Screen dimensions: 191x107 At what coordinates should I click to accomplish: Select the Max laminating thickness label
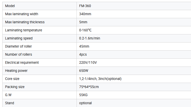(25, 22)
